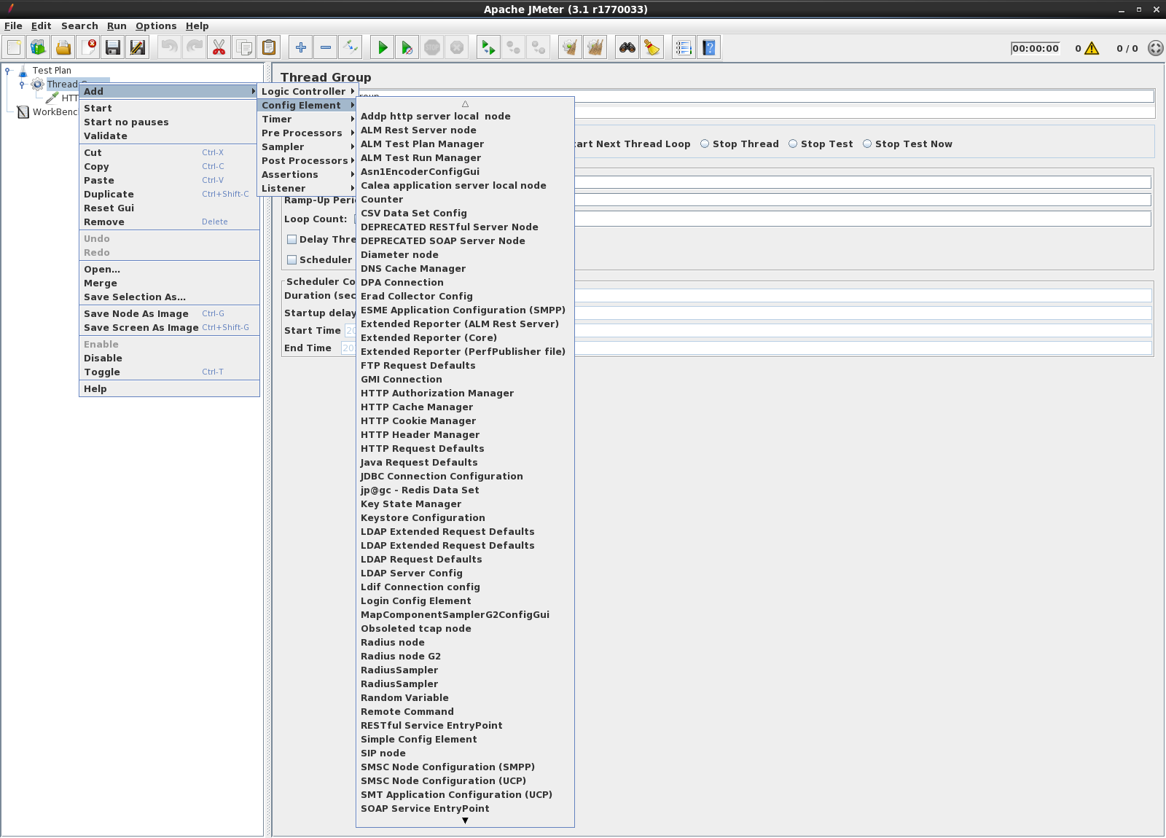Image resolution: width=1166 pixels, height=838 pixels.
Task: Start the test with the green Play icon
Action: [x=382, y=47]
